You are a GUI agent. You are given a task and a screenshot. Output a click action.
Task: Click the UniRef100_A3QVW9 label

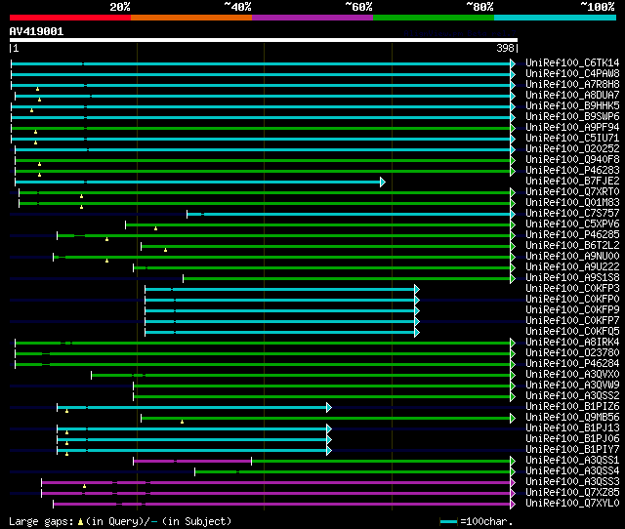[572, 386]
